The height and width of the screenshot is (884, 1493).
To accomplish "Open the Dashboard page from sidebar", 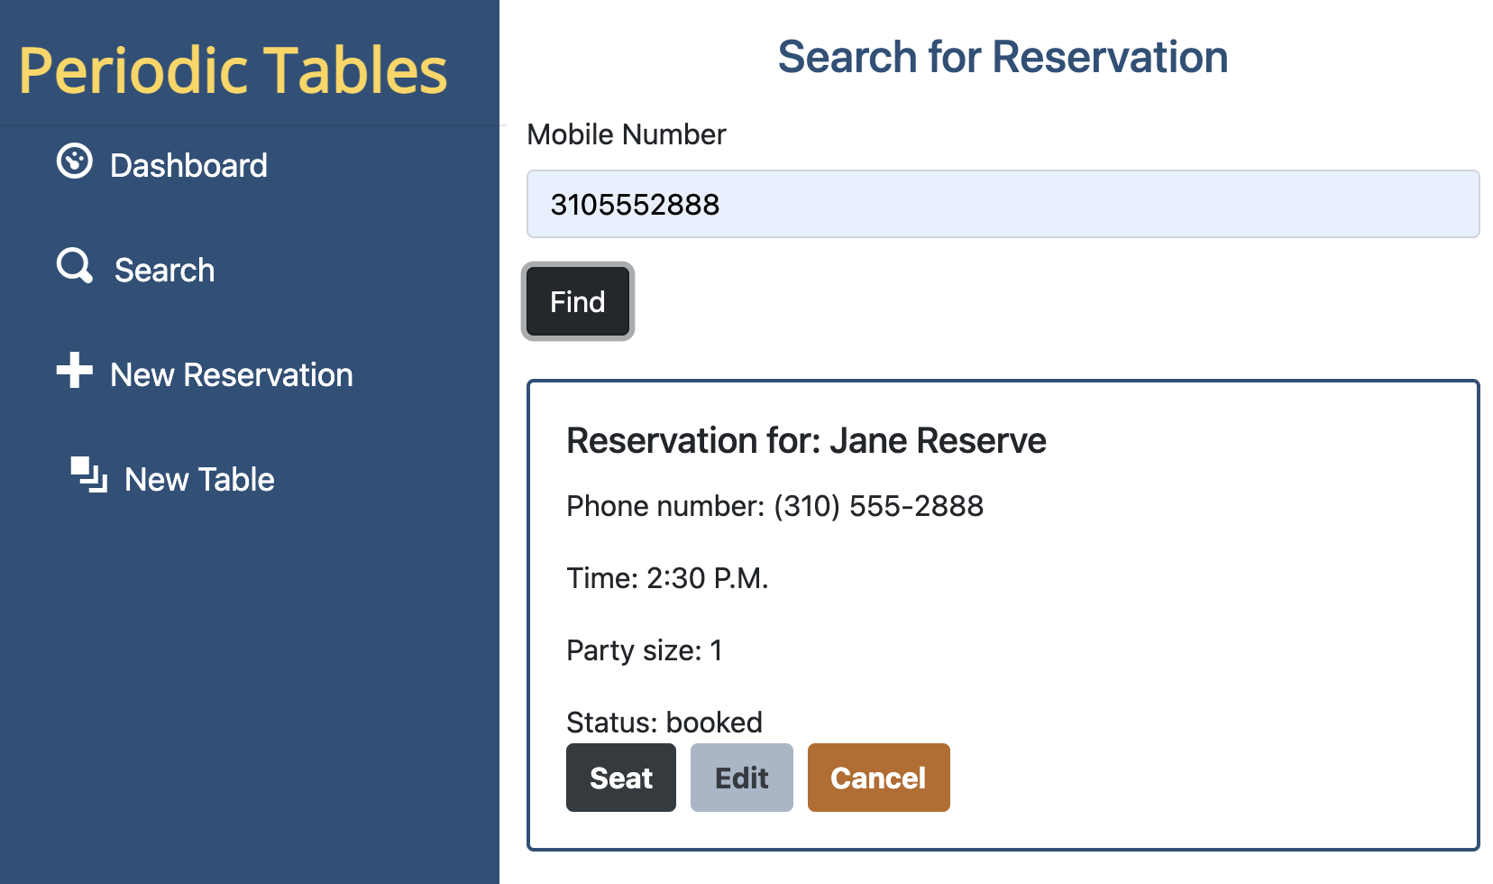I will [x=188, y=165].
